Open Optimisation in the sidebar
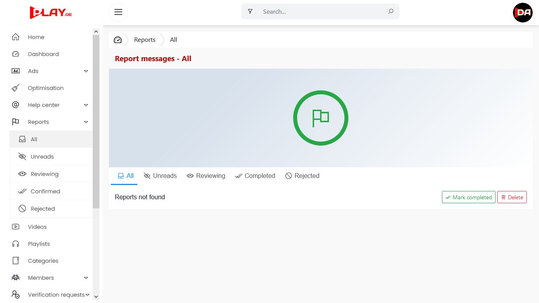Image resolution: width=539 pixels, height=303 pixels. tap(45, 88)
